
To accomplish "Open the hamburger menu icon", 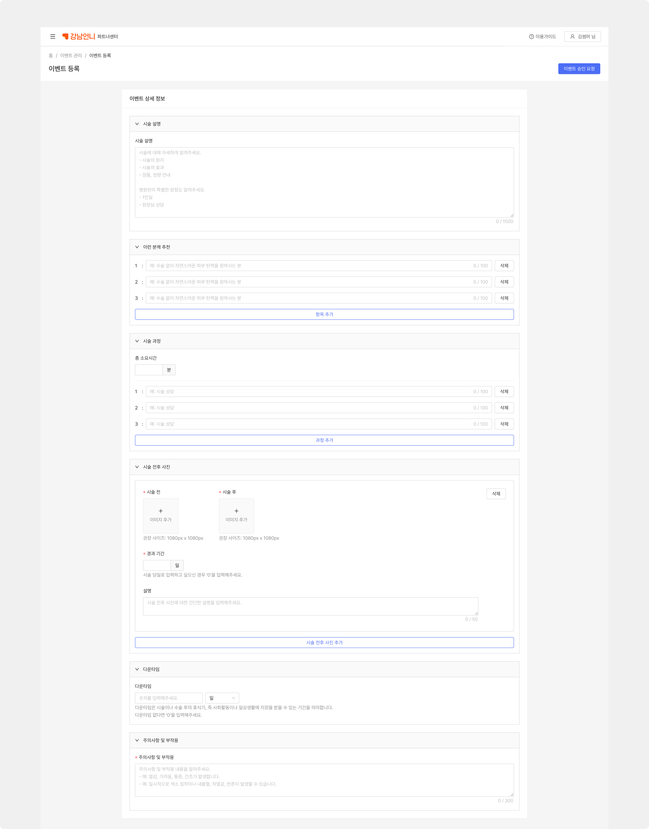I will click(53, 37).
